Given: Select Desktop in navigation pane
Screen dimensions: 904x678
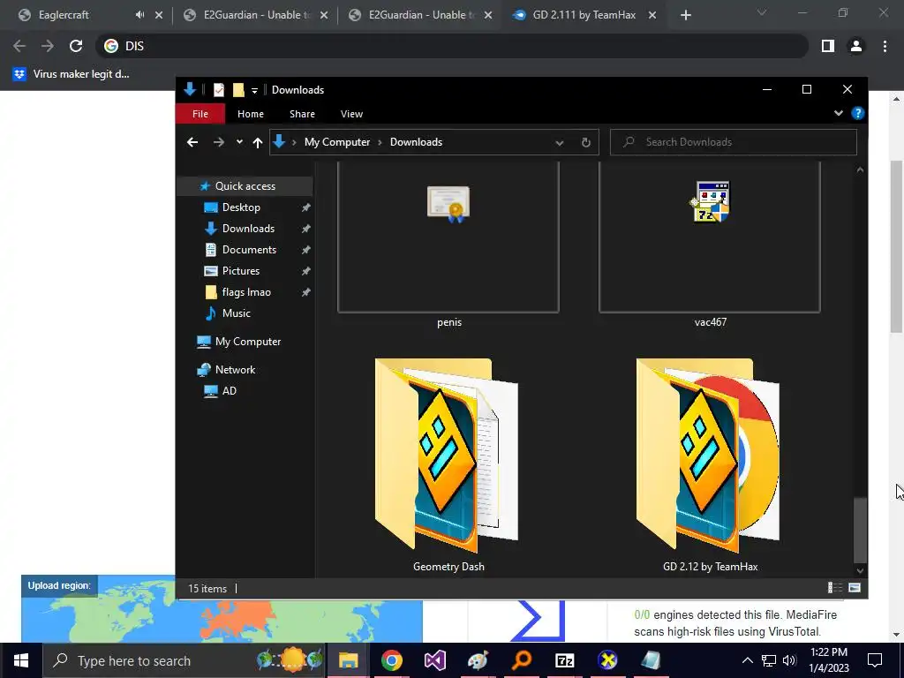Looking at the screenshot, I should [x=241, y=207].
